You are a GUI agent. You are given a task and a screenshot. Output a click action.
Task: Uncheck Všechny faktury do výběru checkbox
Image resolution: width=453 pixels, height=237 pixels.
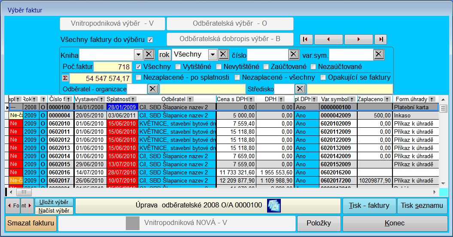pos(150,40)
